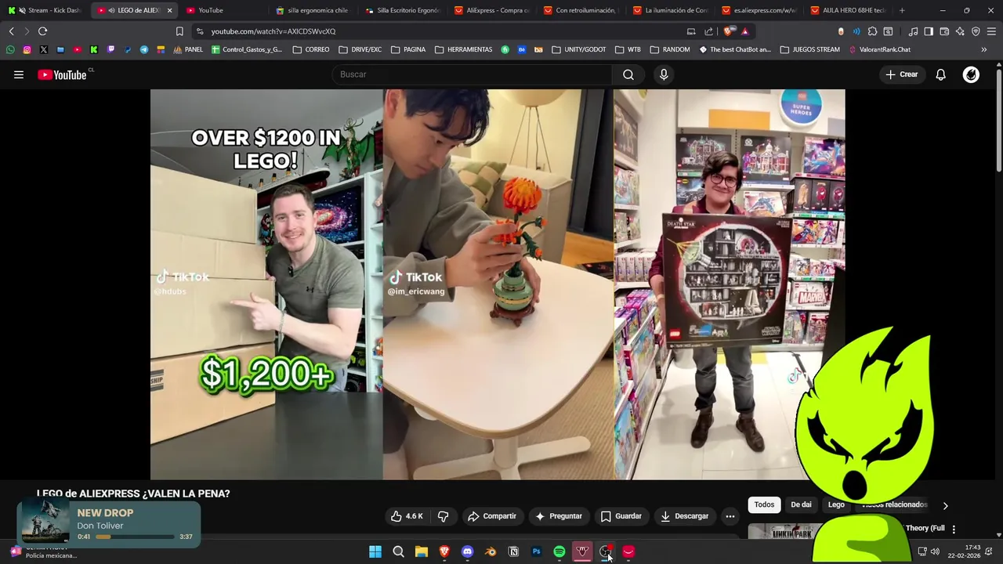1003x564 pixels.
Task: Click the Preguntar button
Action: (x=558, y=516)
